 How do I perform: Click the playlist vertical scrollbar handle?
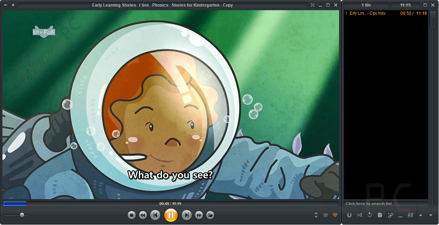tap(433, 19)
